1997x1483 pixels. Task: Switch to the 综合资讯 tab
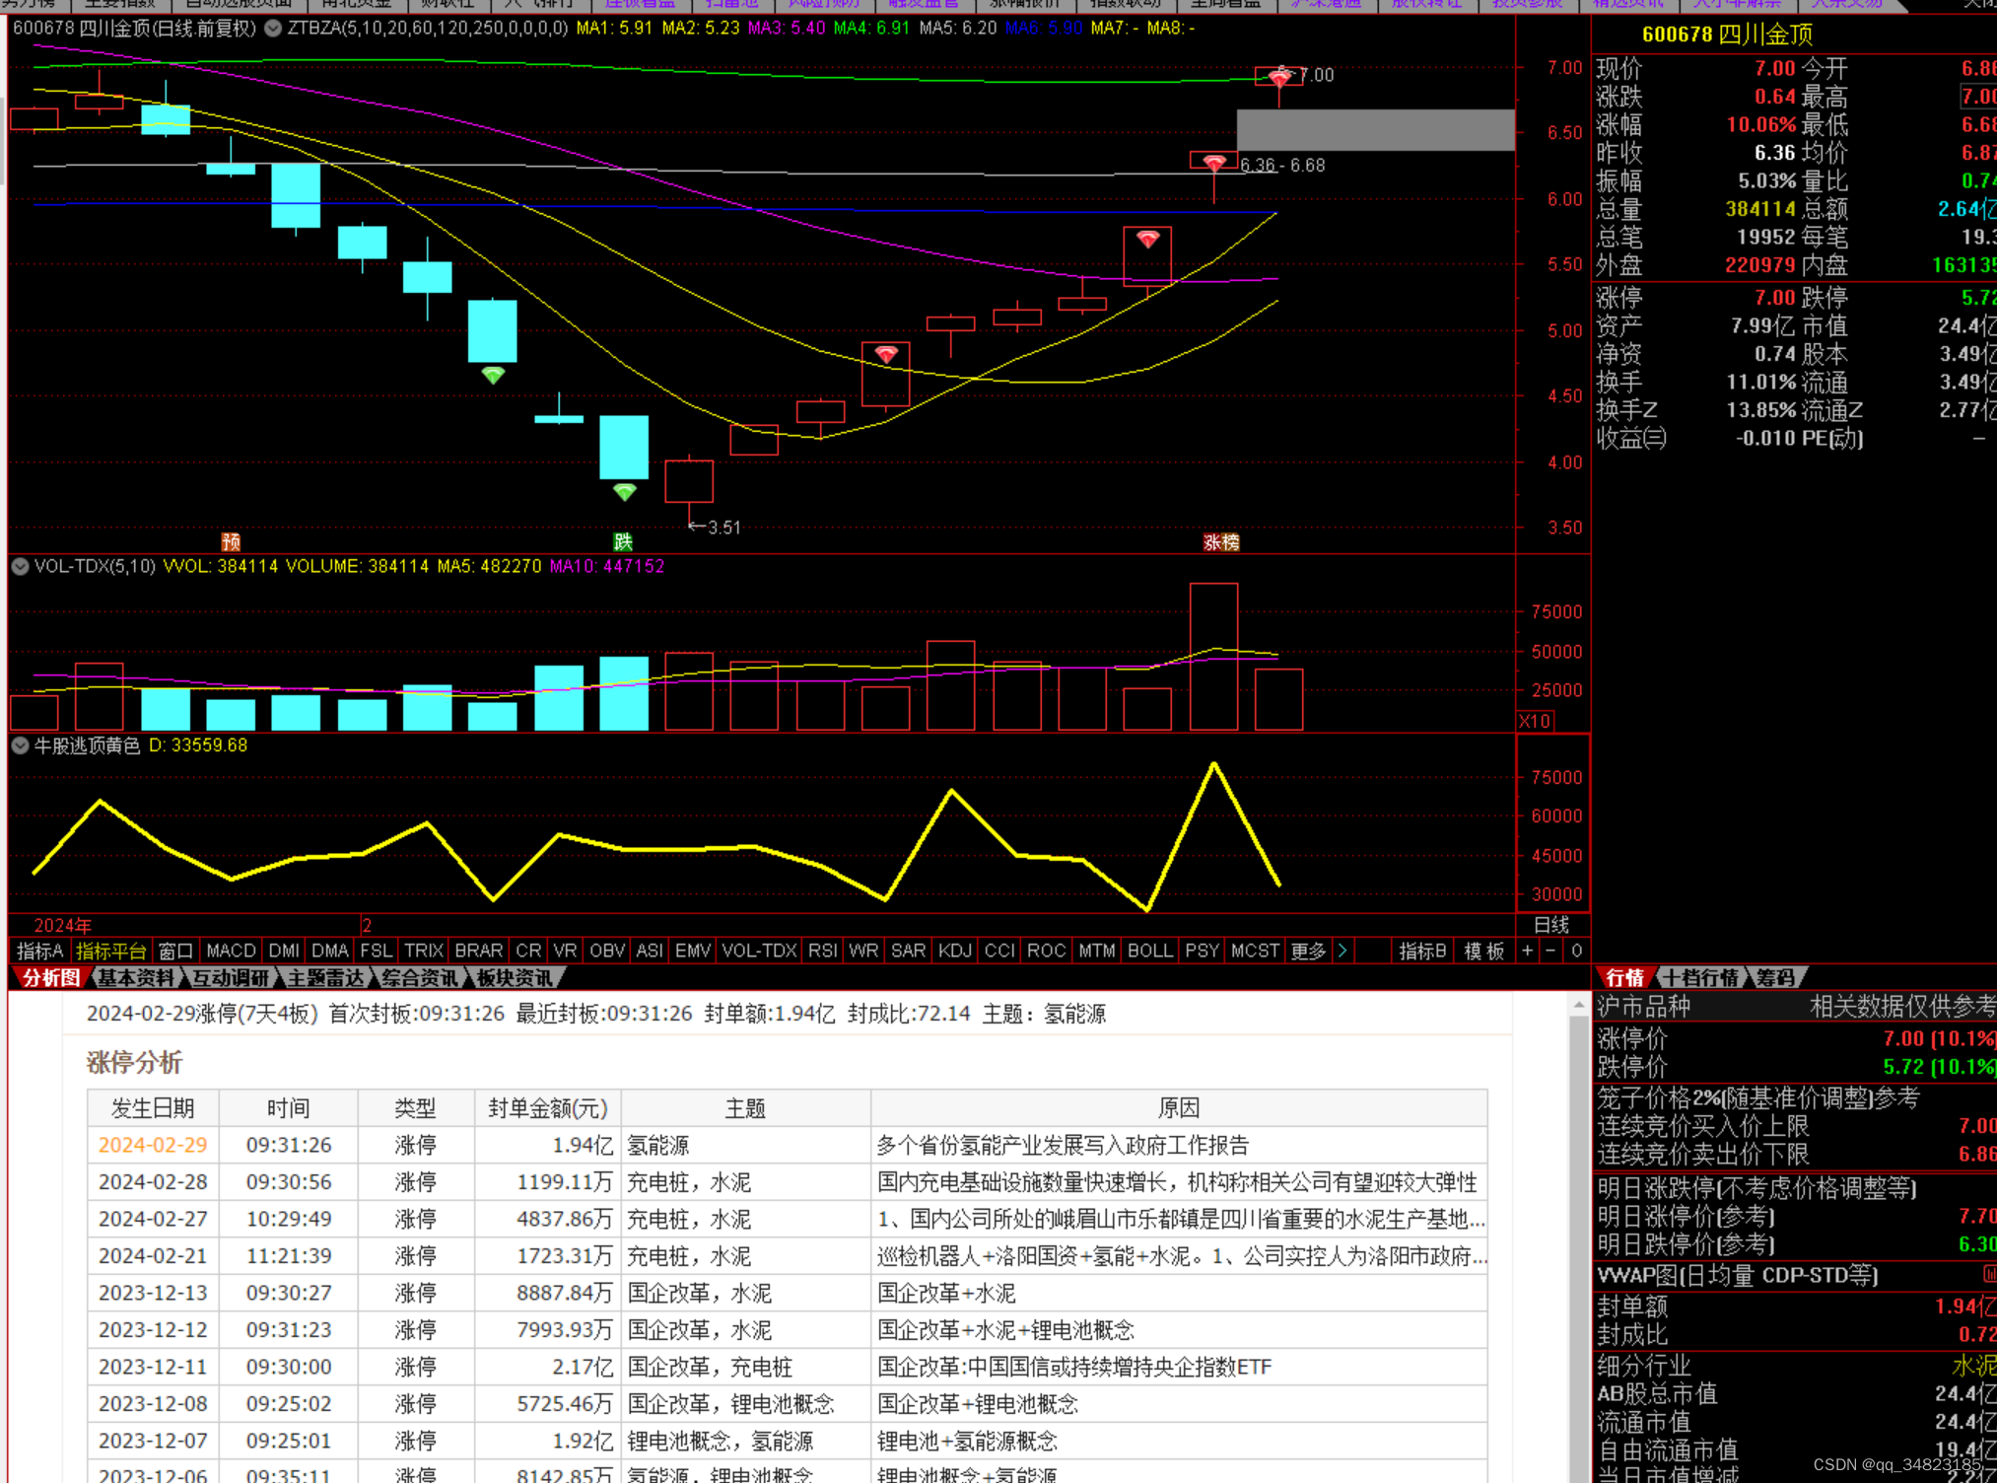pos(419,977)
